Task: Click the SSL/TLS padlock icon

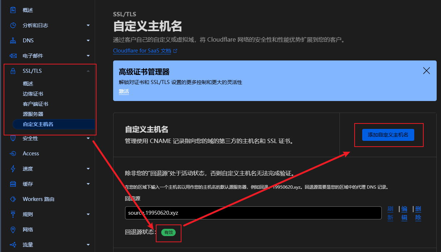Action: coord(13,71)
